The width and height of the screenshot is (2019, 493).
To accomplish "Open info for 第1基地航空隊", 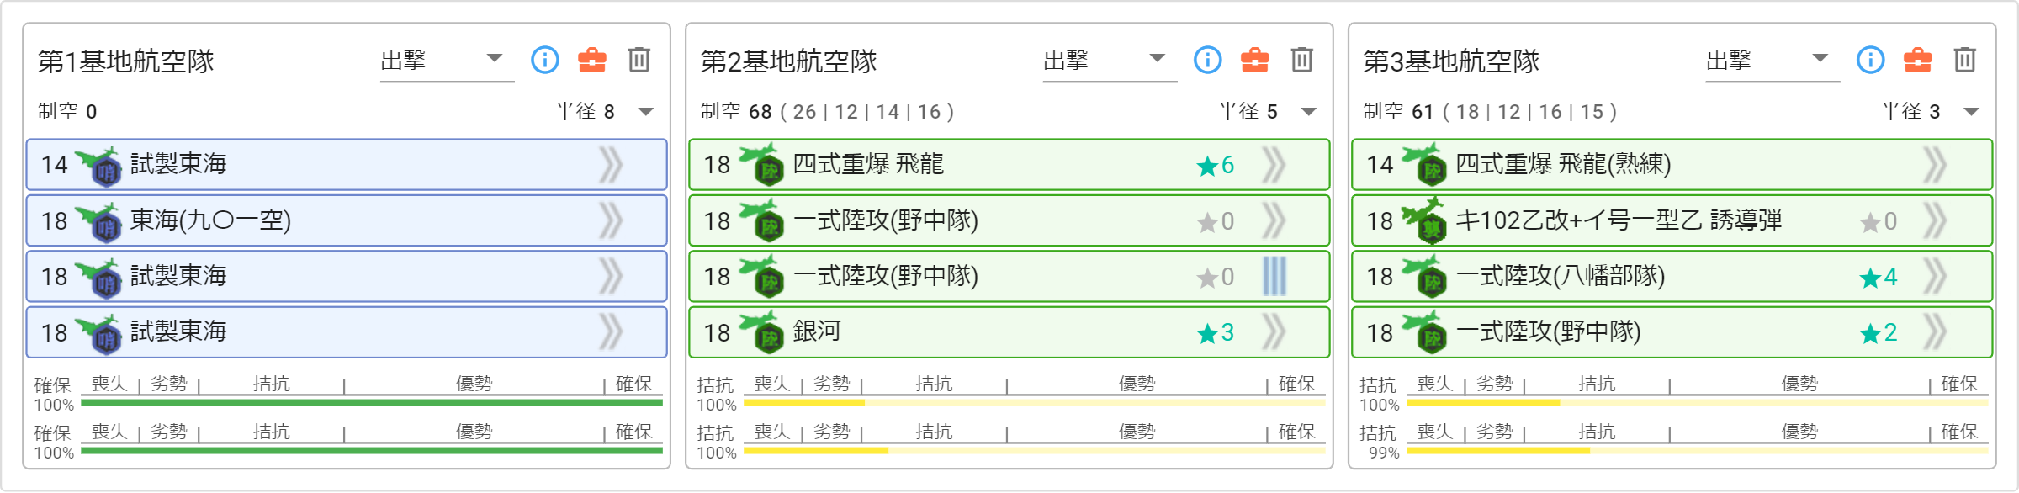I will 545,60.
